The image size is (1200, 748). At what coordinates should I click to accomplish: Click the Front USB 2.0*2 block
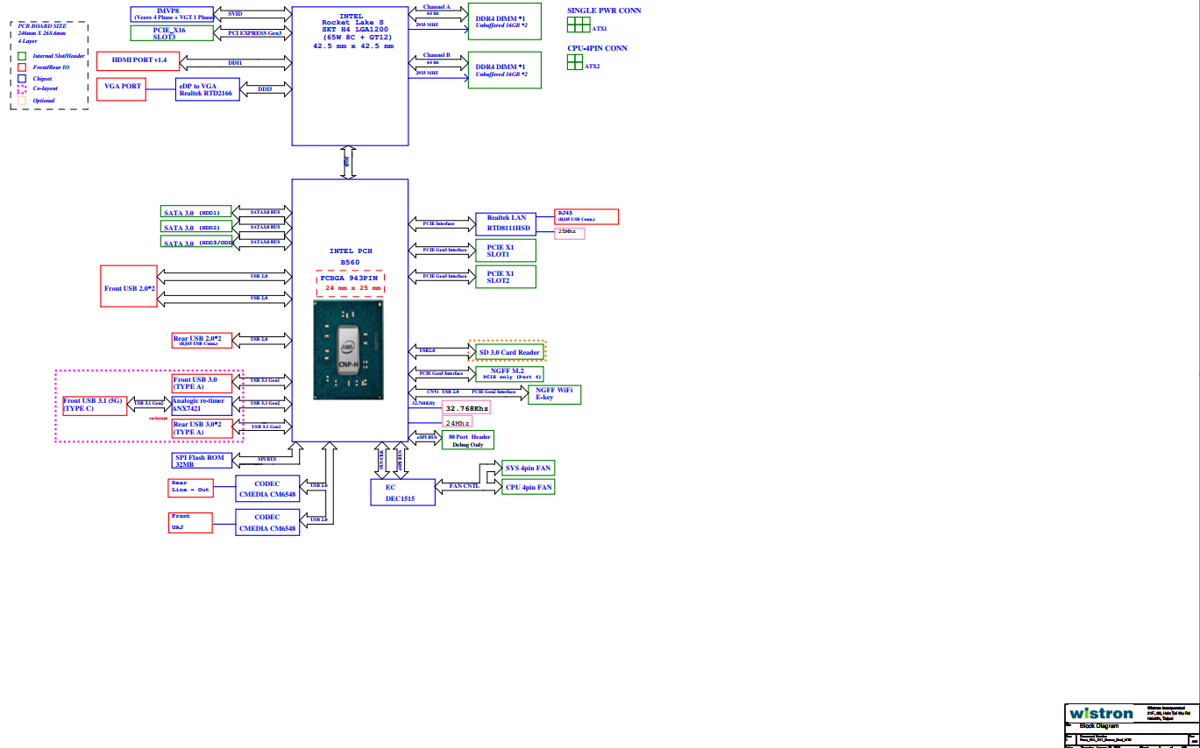(130, 286)
